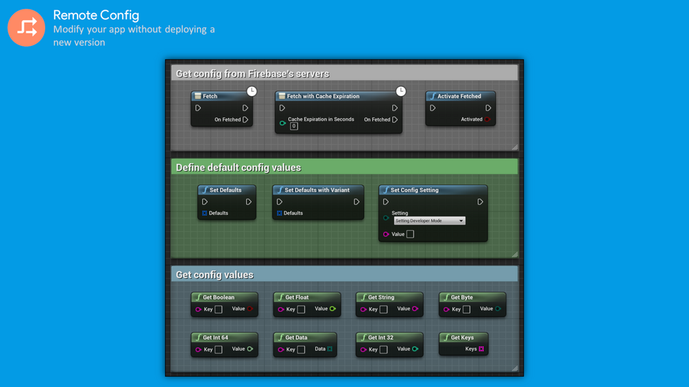Click Get Boolean red Value output pin

pos(250,309)
